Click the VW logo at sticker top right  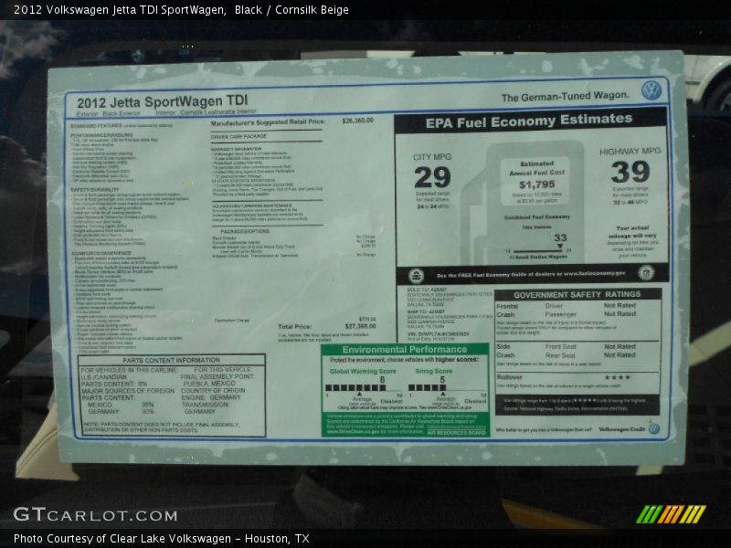coord(652,90)
